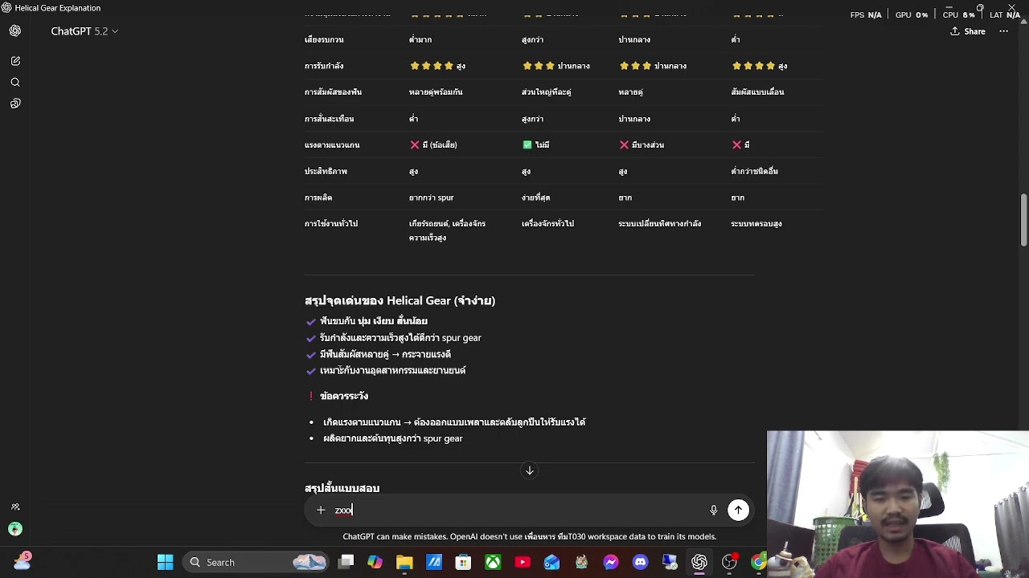Click the webcam overlay thumbnail
The image size is (1029, 578).
click(x=898, y=504)
